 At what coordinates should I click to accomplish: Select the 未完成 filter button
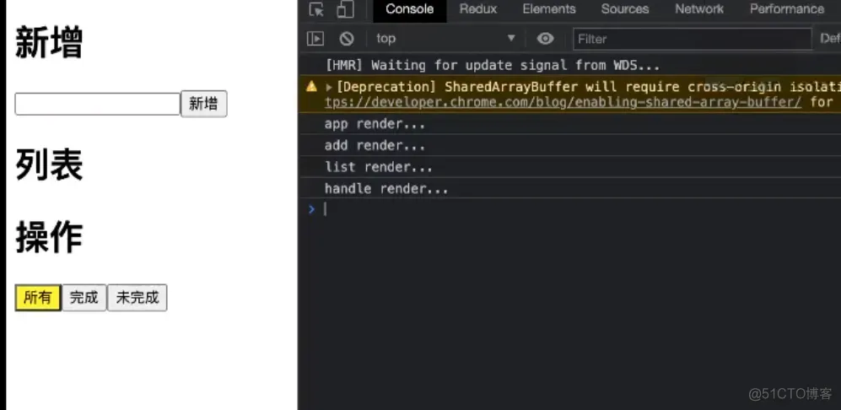(x=137, y=297)
